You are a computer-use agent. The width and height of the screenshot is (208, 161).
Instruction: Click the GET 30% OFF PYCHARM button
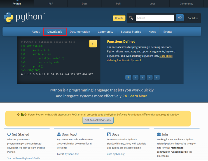(98, 120)
